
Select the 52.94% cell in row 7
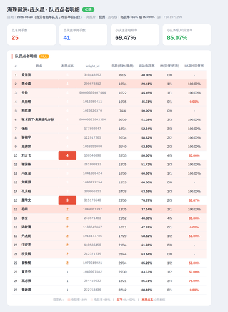(x=147, y=129)
